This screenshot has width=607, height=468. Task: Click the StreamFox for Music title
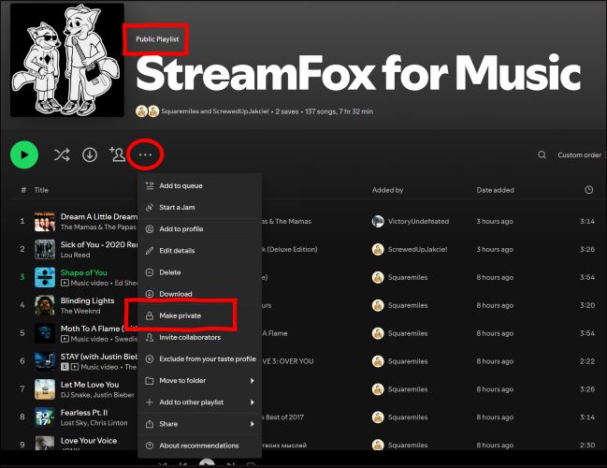[x=358, y=74]
